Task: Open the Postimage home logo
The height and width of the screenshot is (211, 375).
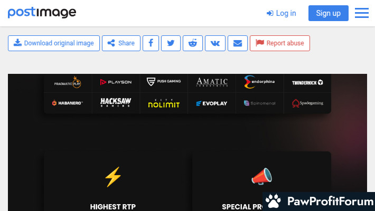Action: coord(42,13)
